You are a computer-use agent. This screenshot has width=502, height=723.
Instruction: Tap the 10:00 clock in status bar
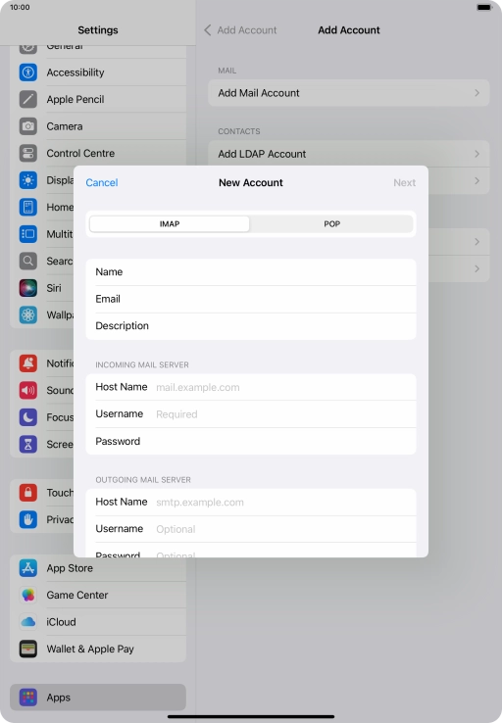pos(20,8)
